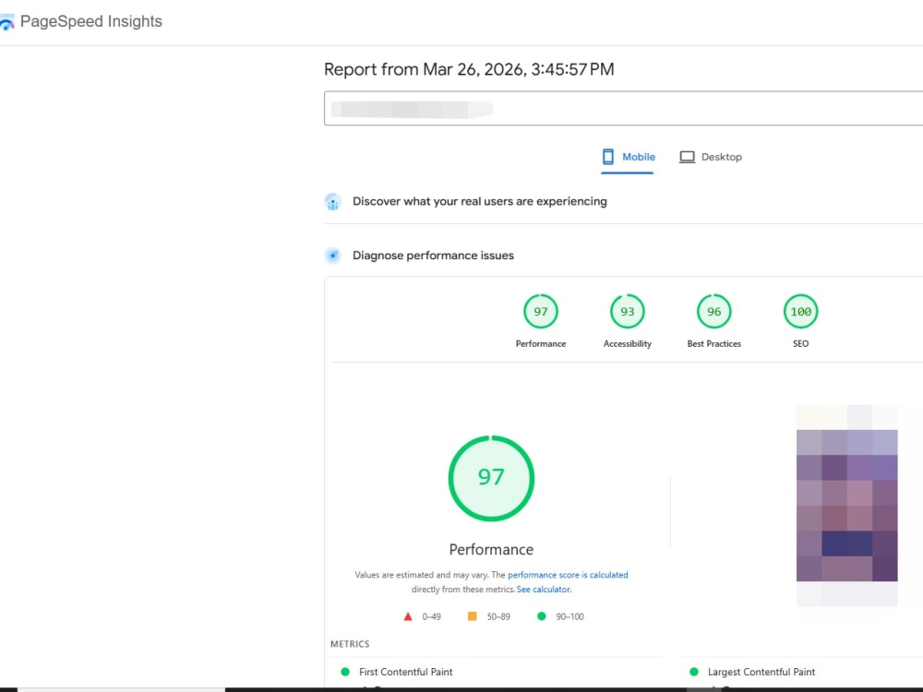
Task: Click the green dot beside Largest Contentful Paint
Action: (x=694, y=672)
